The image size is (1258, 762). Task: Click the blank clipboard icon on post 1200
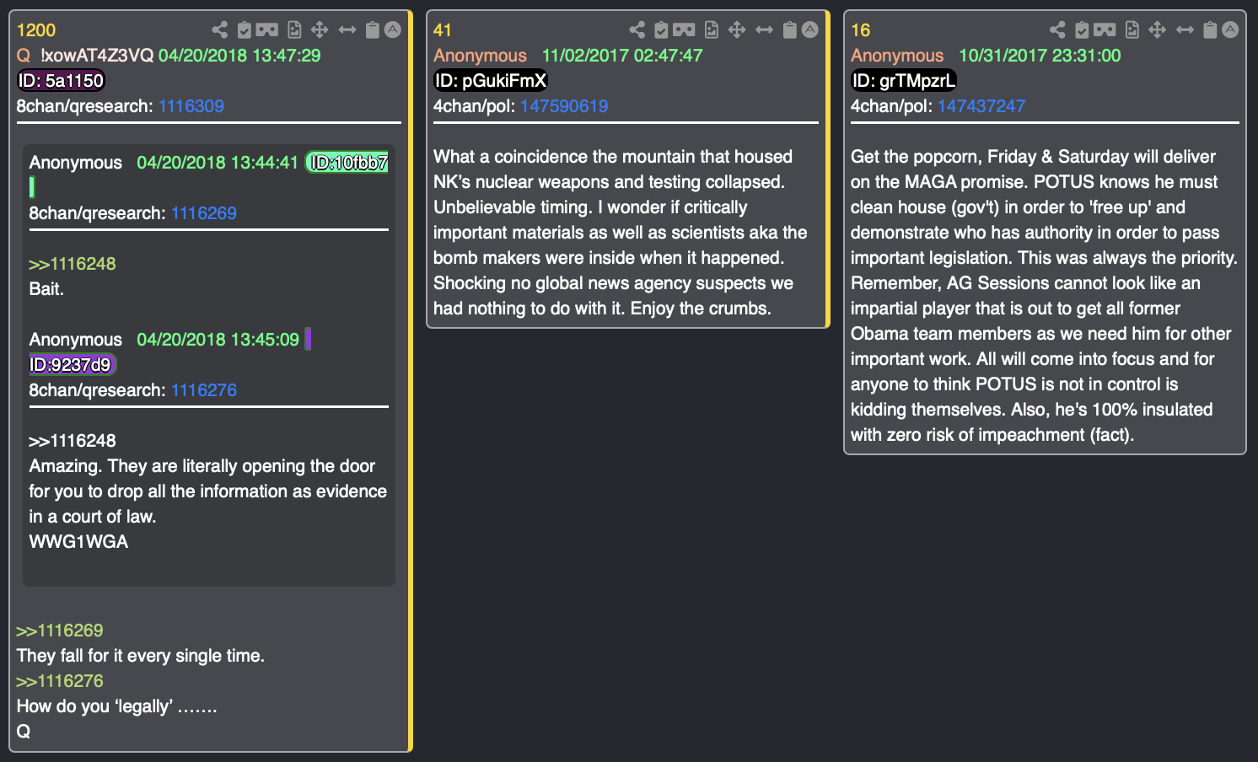tap(373, 30)
